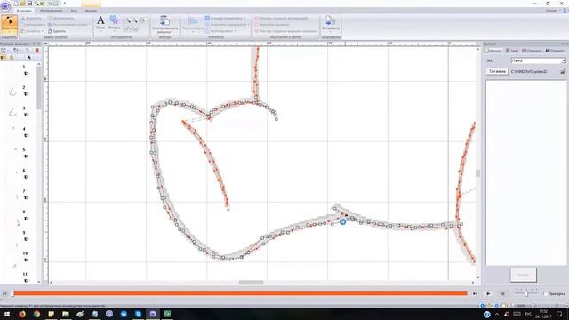Play the stitch simulator
Viewport: 569px width, 320px height.
pyautogui.click(x=488, y=293)
